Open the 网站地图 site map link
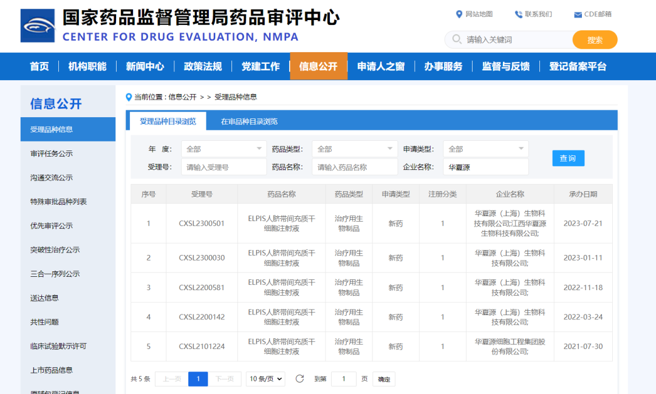Viewport: 656px width, 394px height. coord(479,14)
